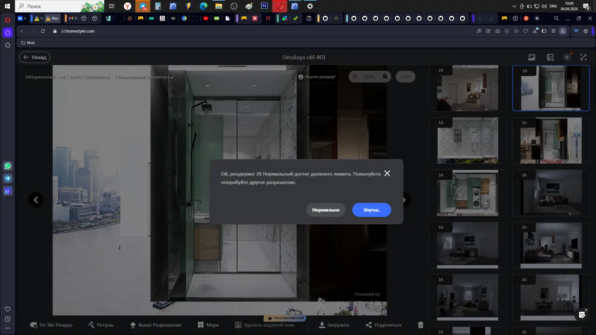This screenshot has width=596, height=335.
Task: Choose the Нормально button in dialog
Action: tap(325, 210)
